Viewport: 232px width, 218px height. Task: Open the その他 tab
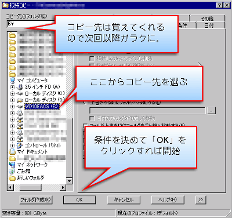207,19
